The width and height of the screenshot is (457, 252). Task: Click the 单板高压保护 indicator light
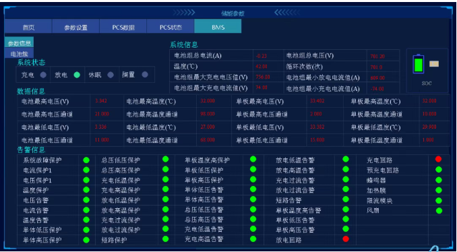pyautogui.click(x=253, y=179)
